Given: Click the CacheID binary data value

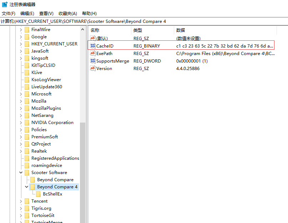Looking at the screenshot, I should coord(224,46).
